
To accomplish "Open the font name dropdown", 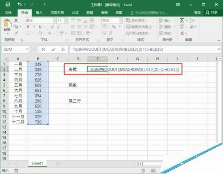I will 54,21.
